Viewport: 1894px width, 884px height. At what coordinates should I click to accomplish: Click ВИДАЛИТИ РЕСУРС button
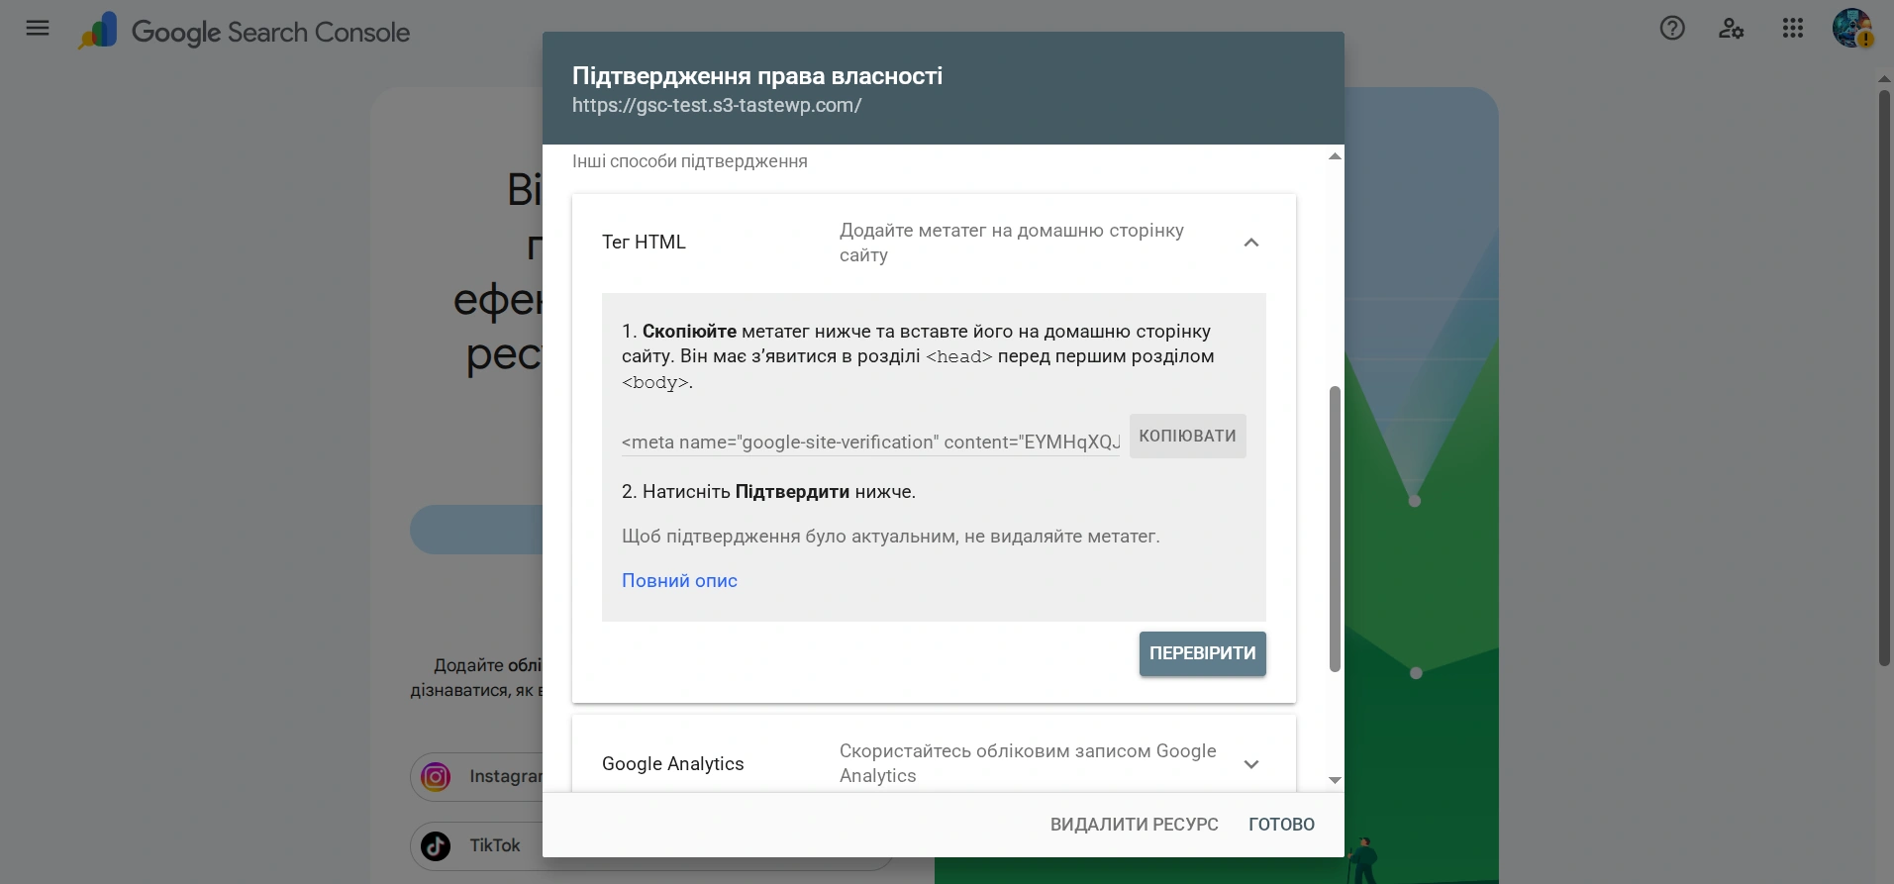[1135, 825]
